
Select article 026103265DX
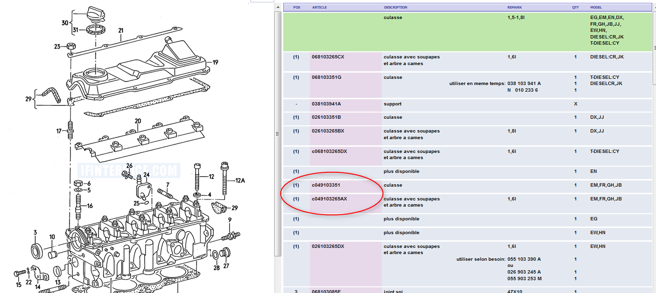328,246
